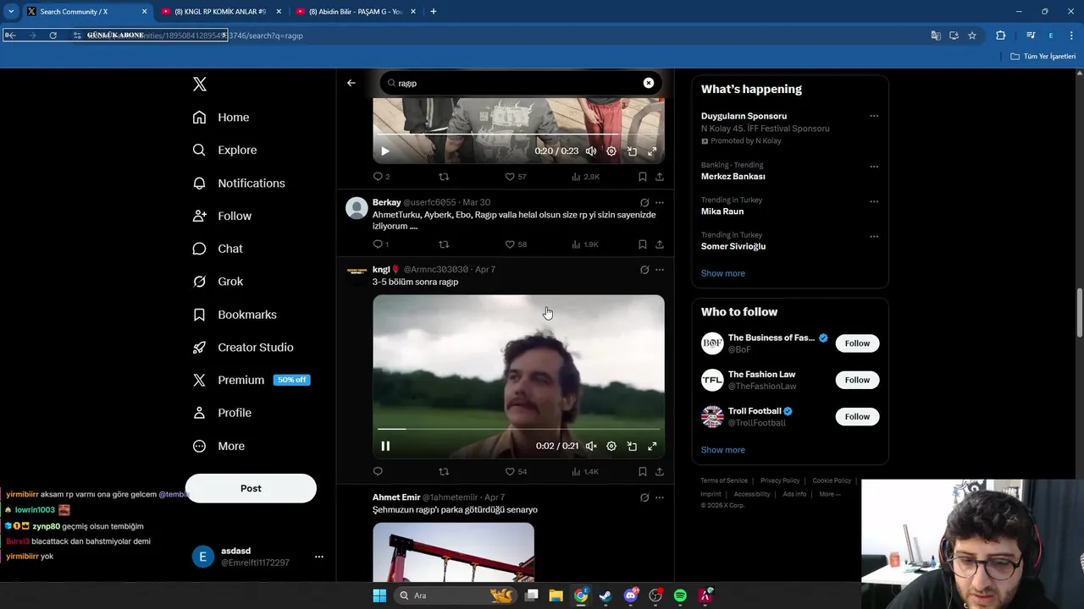The width and height of the screenshot is (1084, 609).
Task: Open more options on Ahmet Emir's post
Action: click(x=660, y=498)
